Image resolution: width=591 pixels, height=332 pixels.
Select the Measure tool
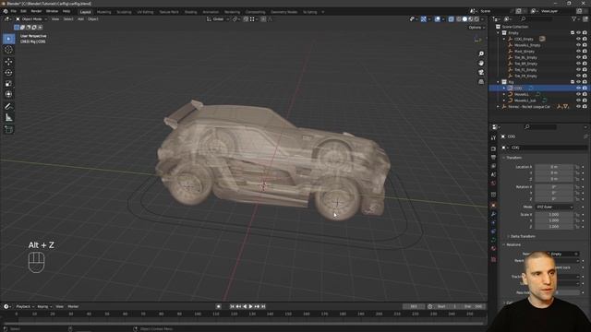(8, 118)
